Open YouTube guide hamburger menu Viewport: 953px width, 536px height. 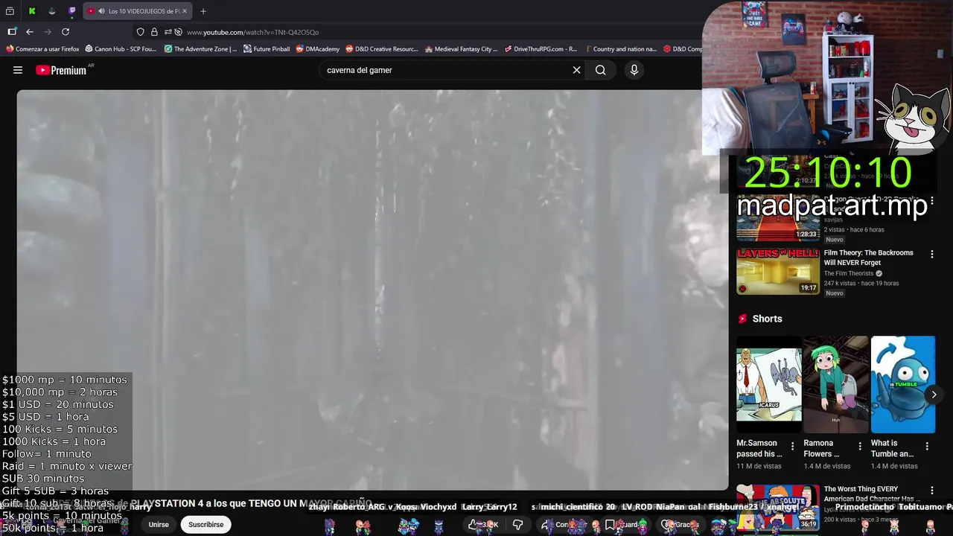[x=18, y=70]
